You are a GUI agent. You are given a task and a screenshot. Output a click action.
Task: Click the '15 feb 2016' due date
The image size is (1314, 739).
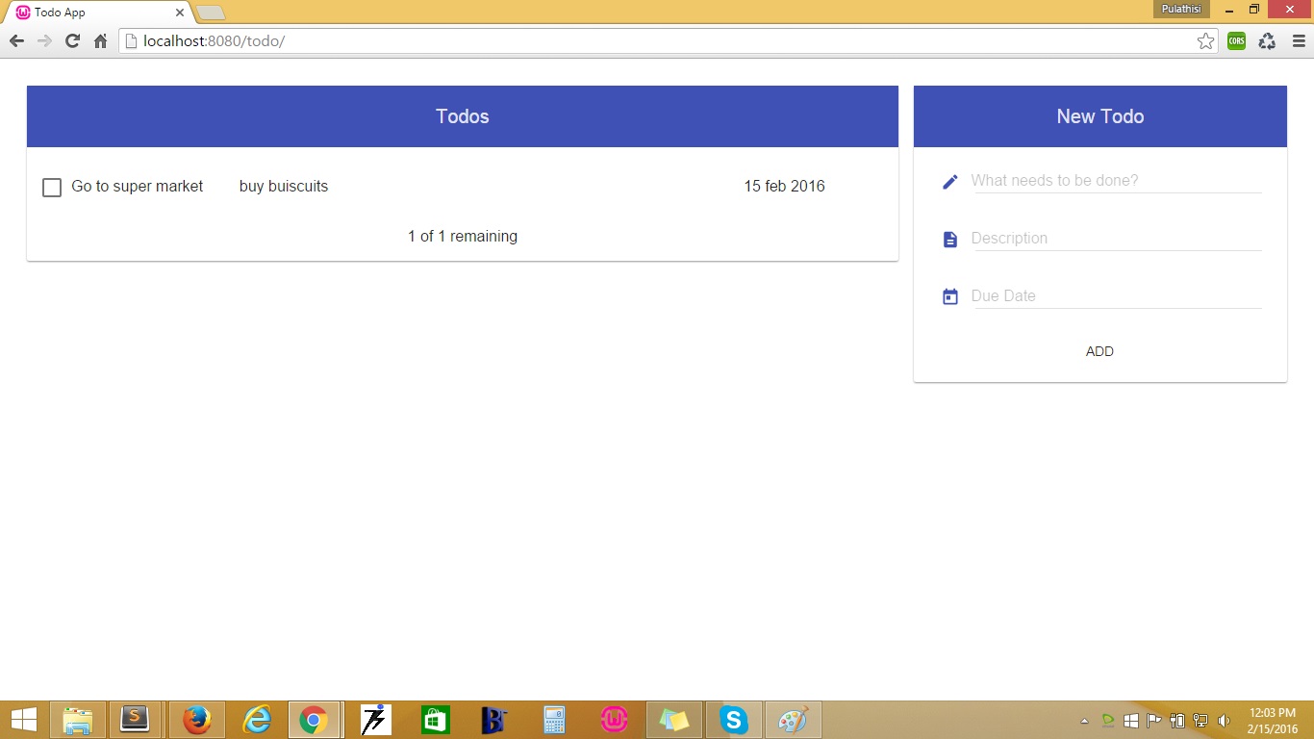coord(784,187)
